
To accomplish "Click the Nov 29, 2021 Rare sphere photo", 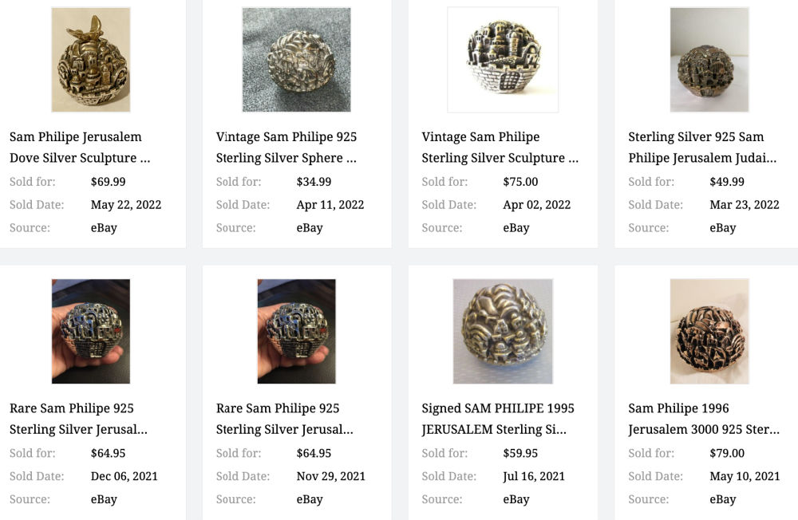I will pyautogui.click(x=296, y=331).
